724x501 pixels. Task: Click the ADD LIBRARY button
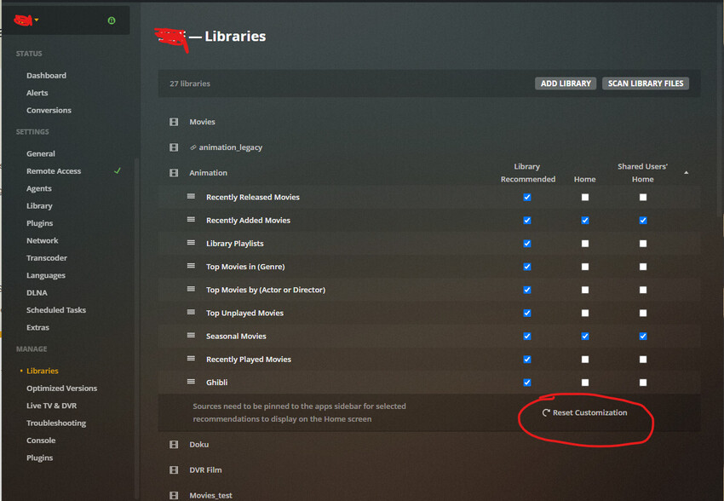[x=566, y=83]
